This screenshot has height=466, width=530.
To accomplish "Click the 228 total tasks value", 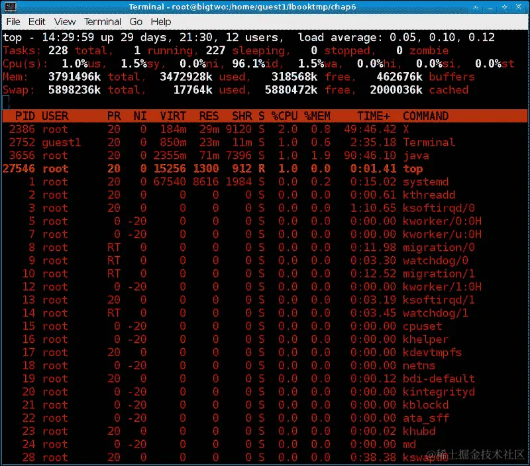I will (x=58, y=50).
